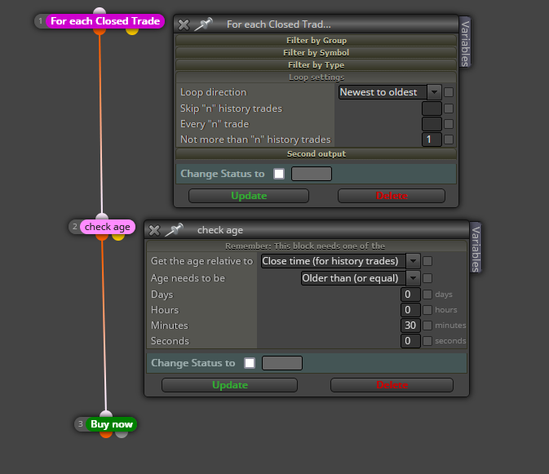
Task: Toggle the seconds checkbox
Action: click(x=427, y=341)
